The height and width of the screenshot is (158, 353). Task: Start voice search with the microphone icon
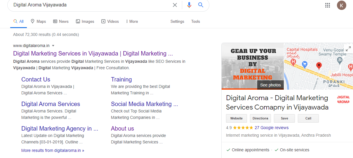point(189,5)
